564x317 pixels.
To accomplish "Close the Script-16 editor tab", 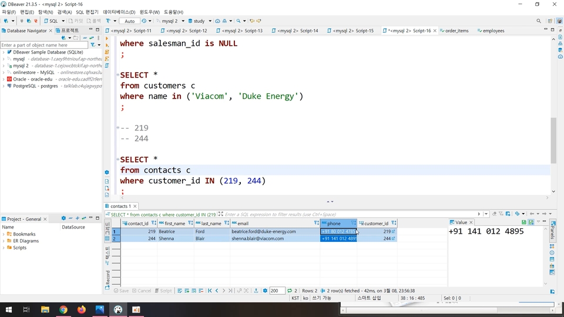I will [435, 31].
